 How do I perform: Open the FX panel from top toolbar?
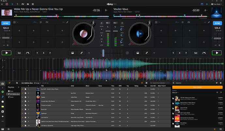pos(23,4)
